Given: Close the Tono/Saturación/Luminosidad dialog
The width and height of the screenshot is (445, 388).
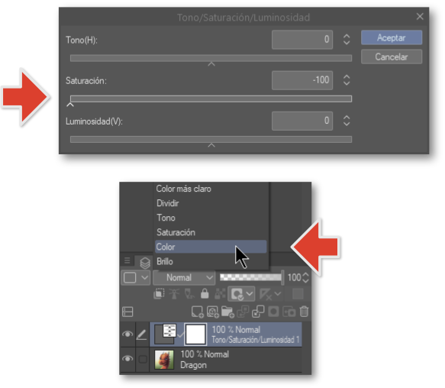Looking at the screenshot, I should click(x=420, y=17).
